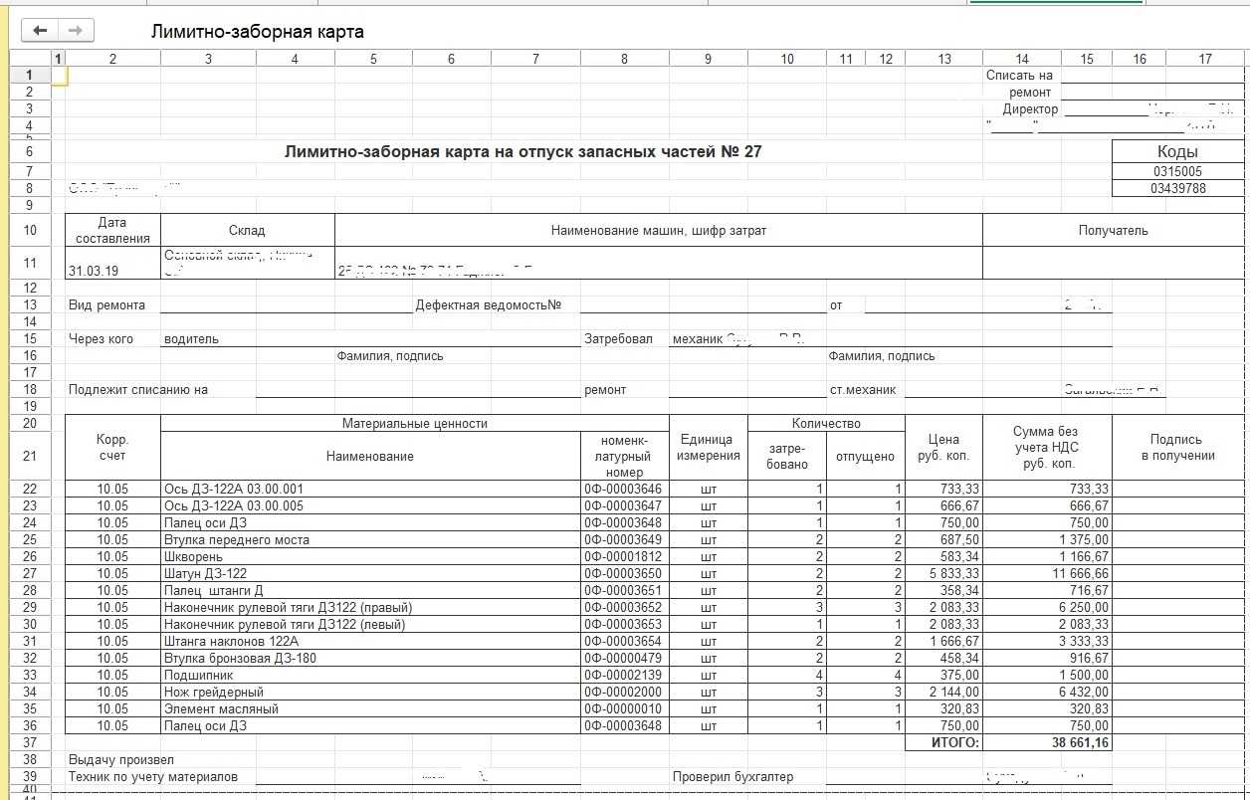The image size is (1250, 800).
Task: Select row header 37
Action: [x=29, y=742]
